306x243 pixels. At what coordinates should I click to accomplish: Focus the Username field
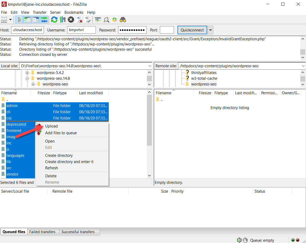click(81, 30)
